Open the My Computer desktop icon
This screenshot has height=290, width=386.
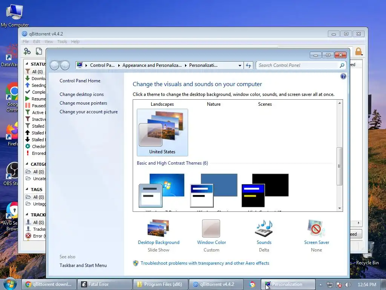(x=15, y=15)
